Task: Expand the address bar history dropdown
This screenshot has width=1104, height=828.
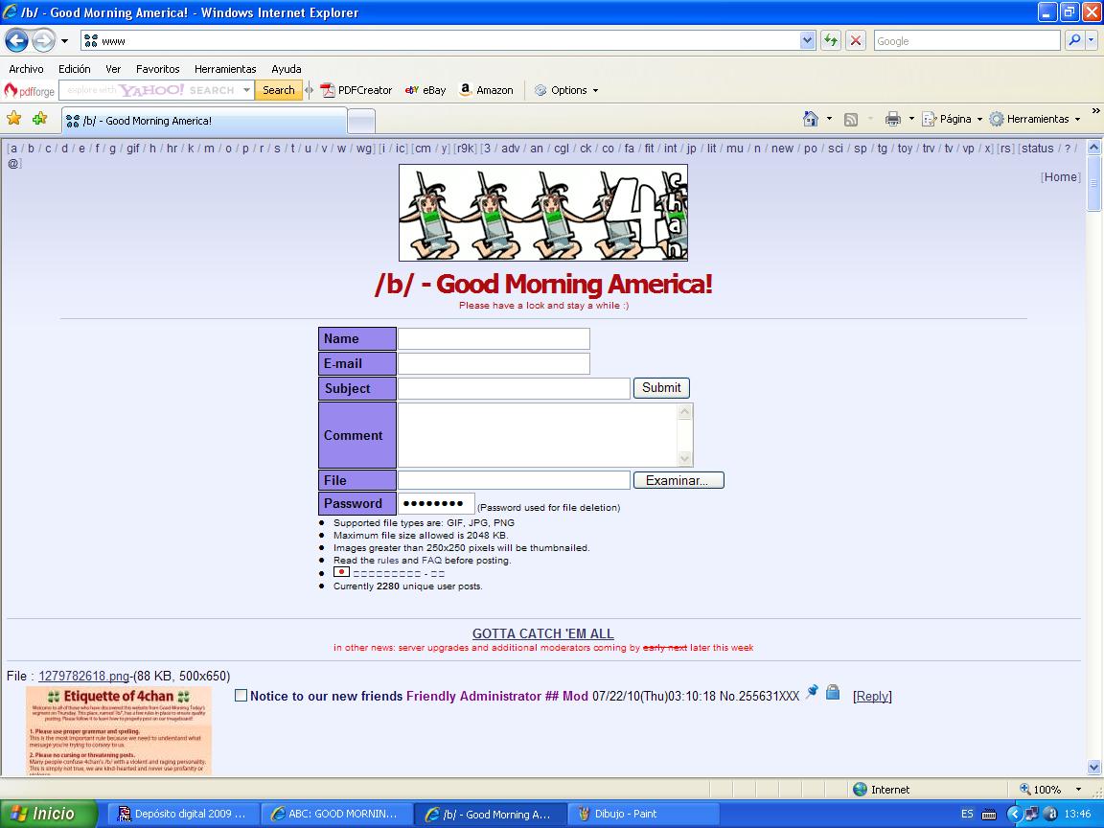Action: pyautogui.click(x=808, y=41)
